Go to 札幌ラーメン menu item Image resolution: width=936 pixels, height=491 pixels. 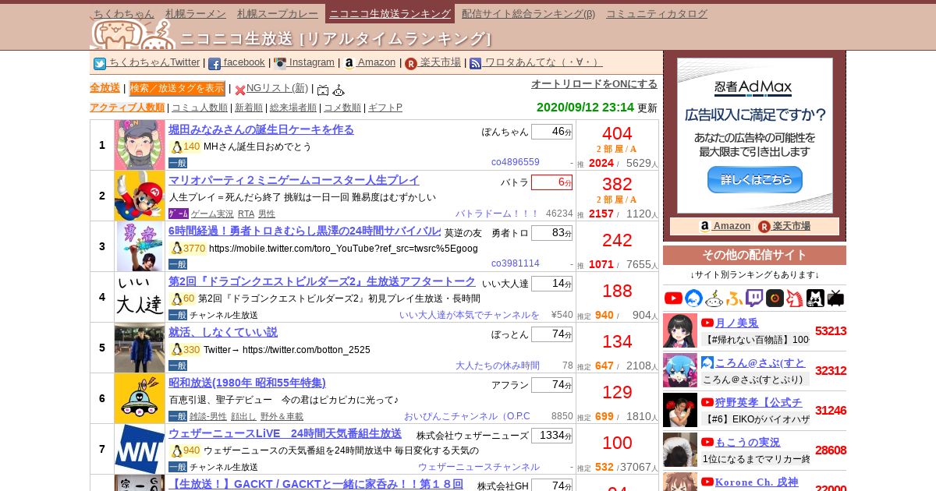point(196,13)
